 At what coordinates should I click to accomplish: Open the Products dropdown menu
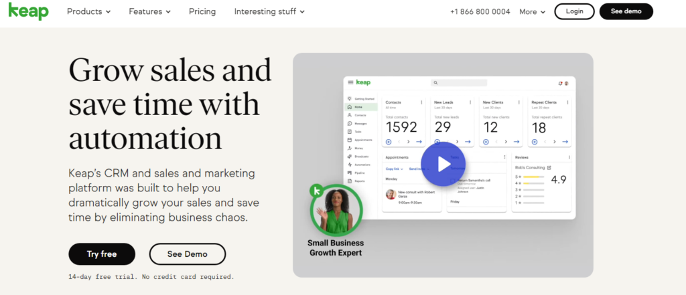[89, 12]
